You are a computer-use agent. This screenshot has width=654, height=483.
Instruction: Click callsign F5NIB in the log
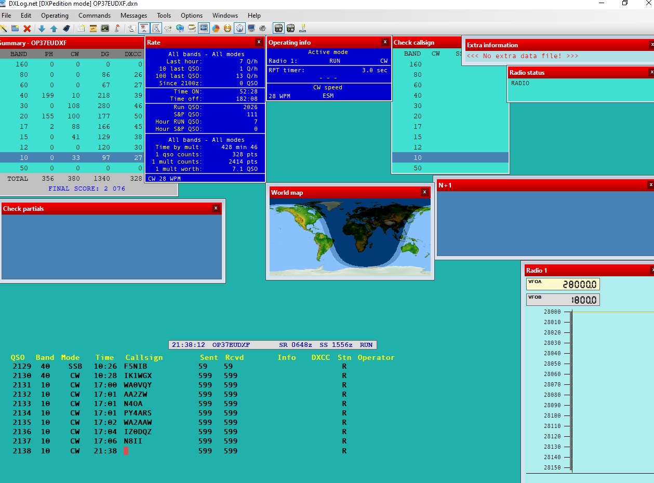click(x=135, y=366)
